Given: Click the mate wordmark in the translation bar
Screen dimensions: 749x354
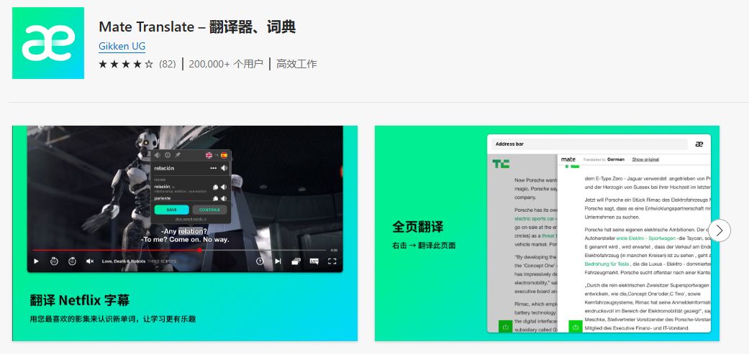Looking at the screenshot, I should point(568,159).
